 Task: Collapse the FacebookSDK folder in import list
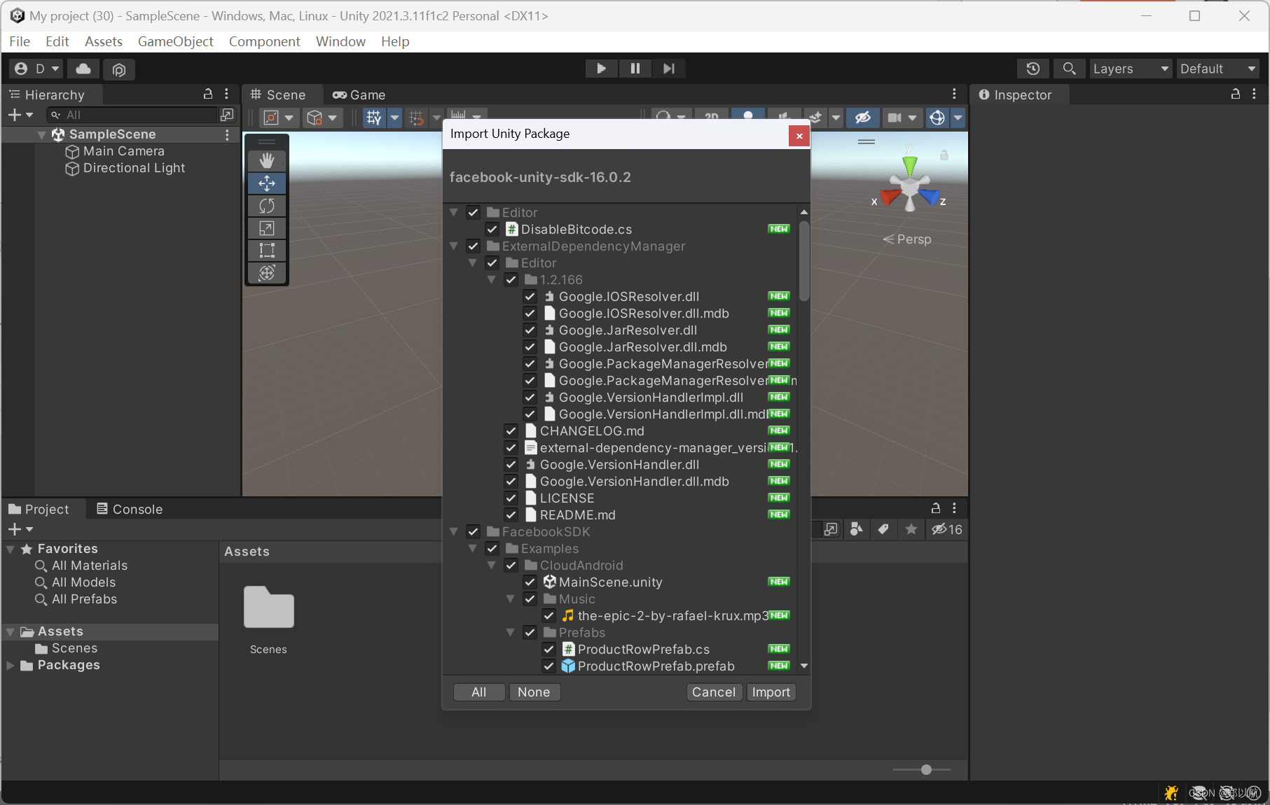coord(454,532)
